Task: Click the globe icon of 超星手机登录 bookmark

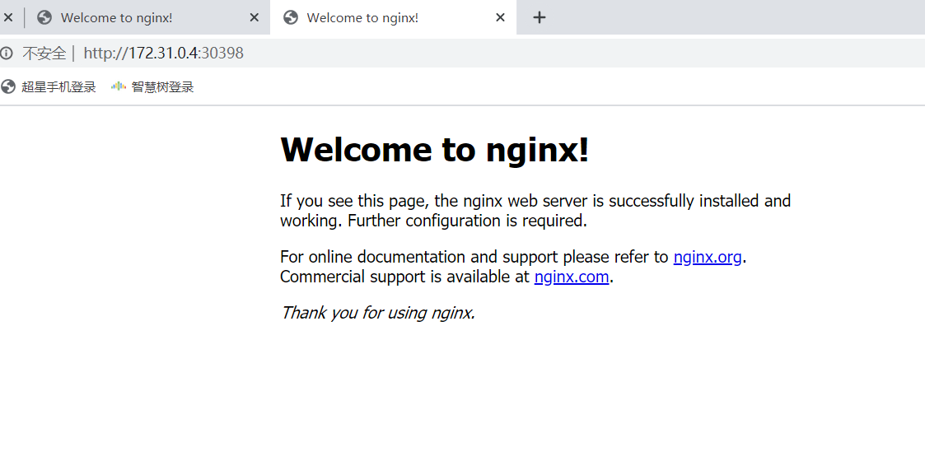Action: coord(8,87)
